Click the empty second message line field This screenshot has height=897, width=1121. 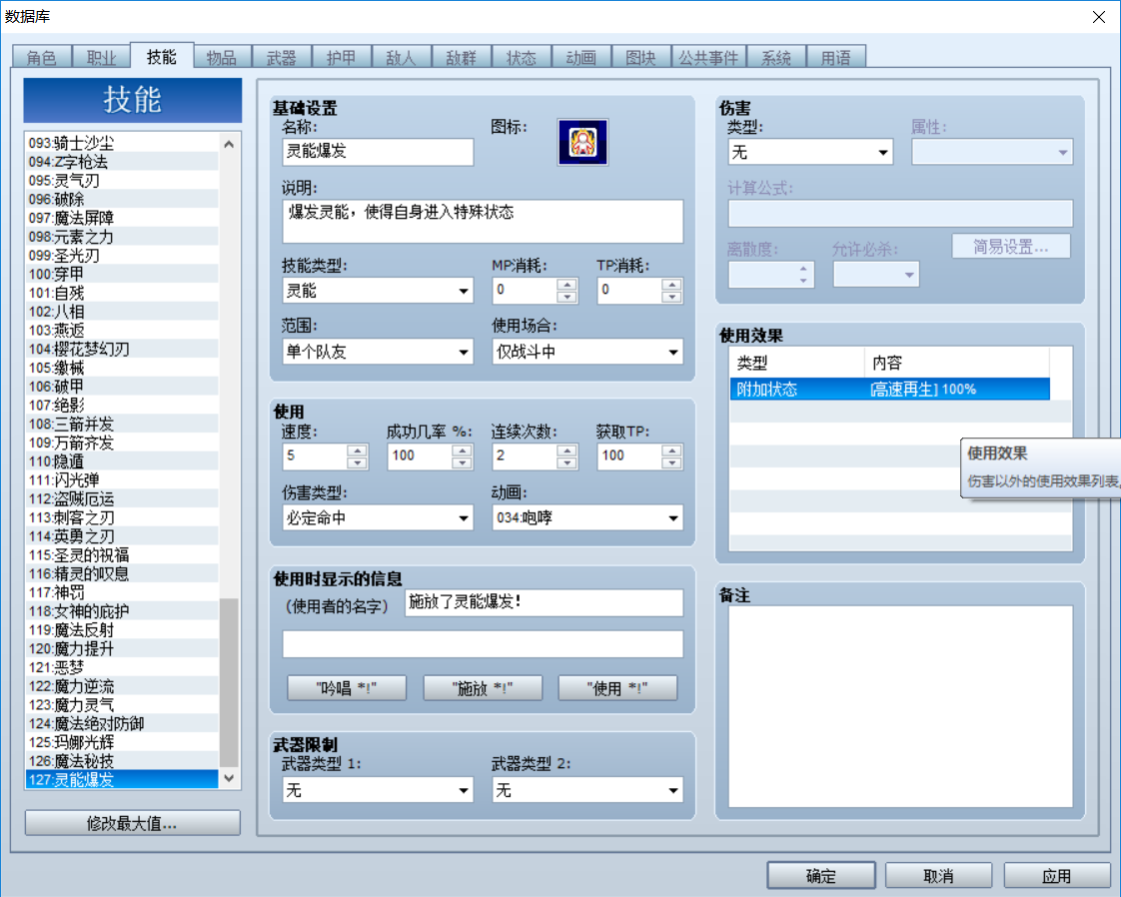click(483, 644)
